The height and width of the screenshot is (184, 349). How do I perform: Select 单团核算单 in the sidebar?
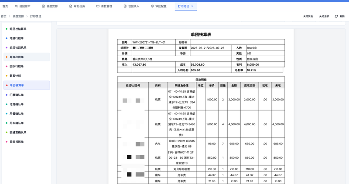[27, 85]
